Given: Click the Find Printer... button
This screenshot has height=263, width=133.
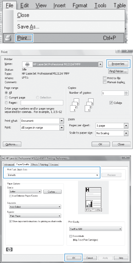Looking at the screenshot, I should 118,71.
